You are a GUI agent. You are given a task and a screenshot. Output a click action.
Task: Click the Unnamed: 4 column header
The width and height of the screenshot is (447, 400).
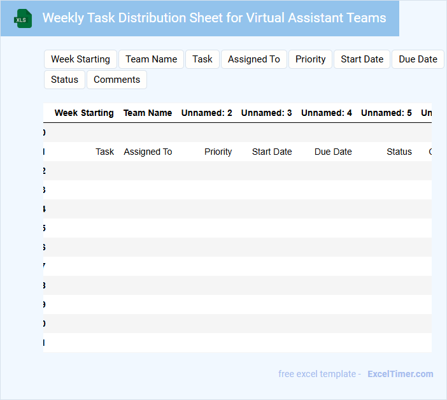[326, 113]
